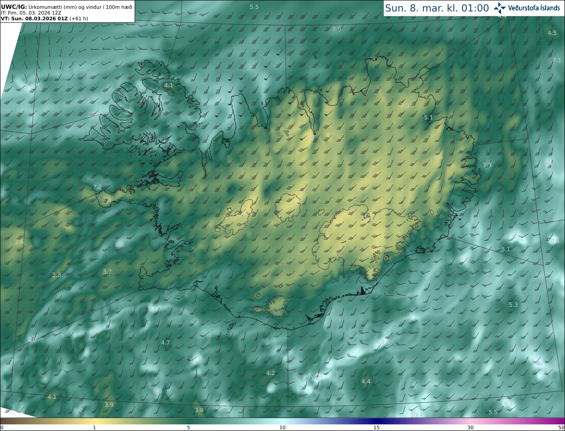The height and width of the screenshot is (431, 565).
Task: Click the map value 4.5
Action: 552,33
